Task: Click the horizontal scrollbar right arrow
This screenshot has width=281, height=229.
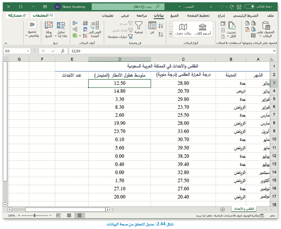Action: (107, 209)
